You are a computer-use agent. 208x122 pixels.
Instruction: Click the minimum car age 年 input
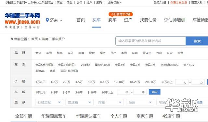(x=123, y=92)
